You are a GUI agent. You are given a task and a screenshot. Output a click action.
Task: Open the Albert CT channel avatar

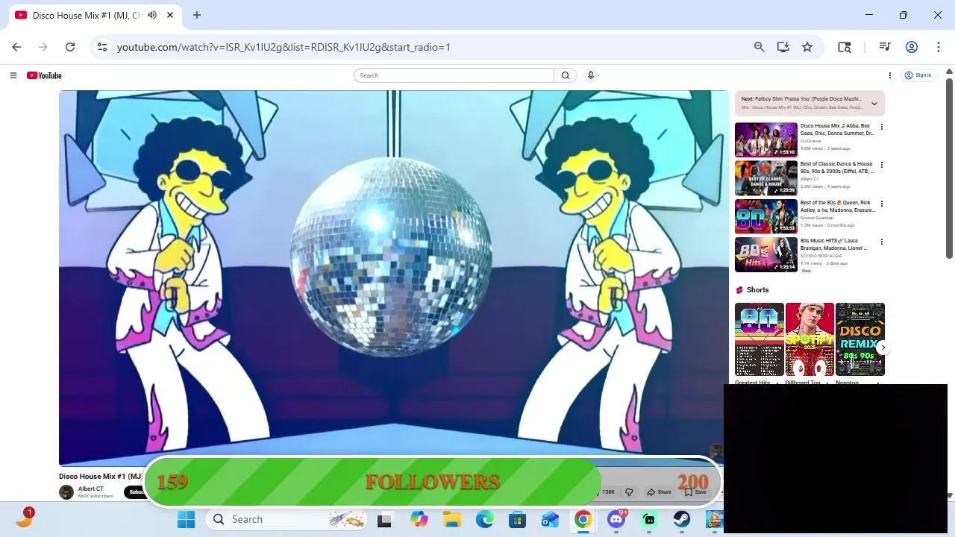[x=66, y=492]
